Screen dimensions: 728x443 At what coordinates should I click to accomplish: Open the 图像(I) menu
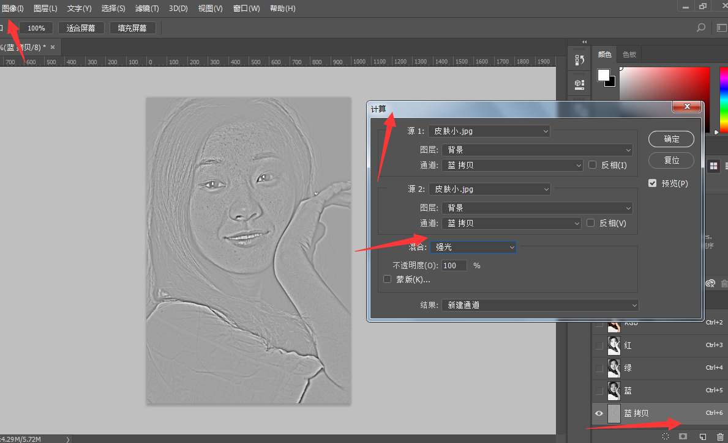click(12, 9)
